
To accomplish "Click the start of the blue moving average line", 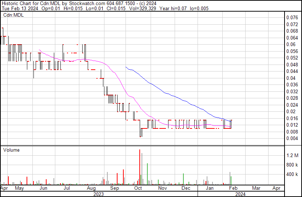I will (126, 67).
